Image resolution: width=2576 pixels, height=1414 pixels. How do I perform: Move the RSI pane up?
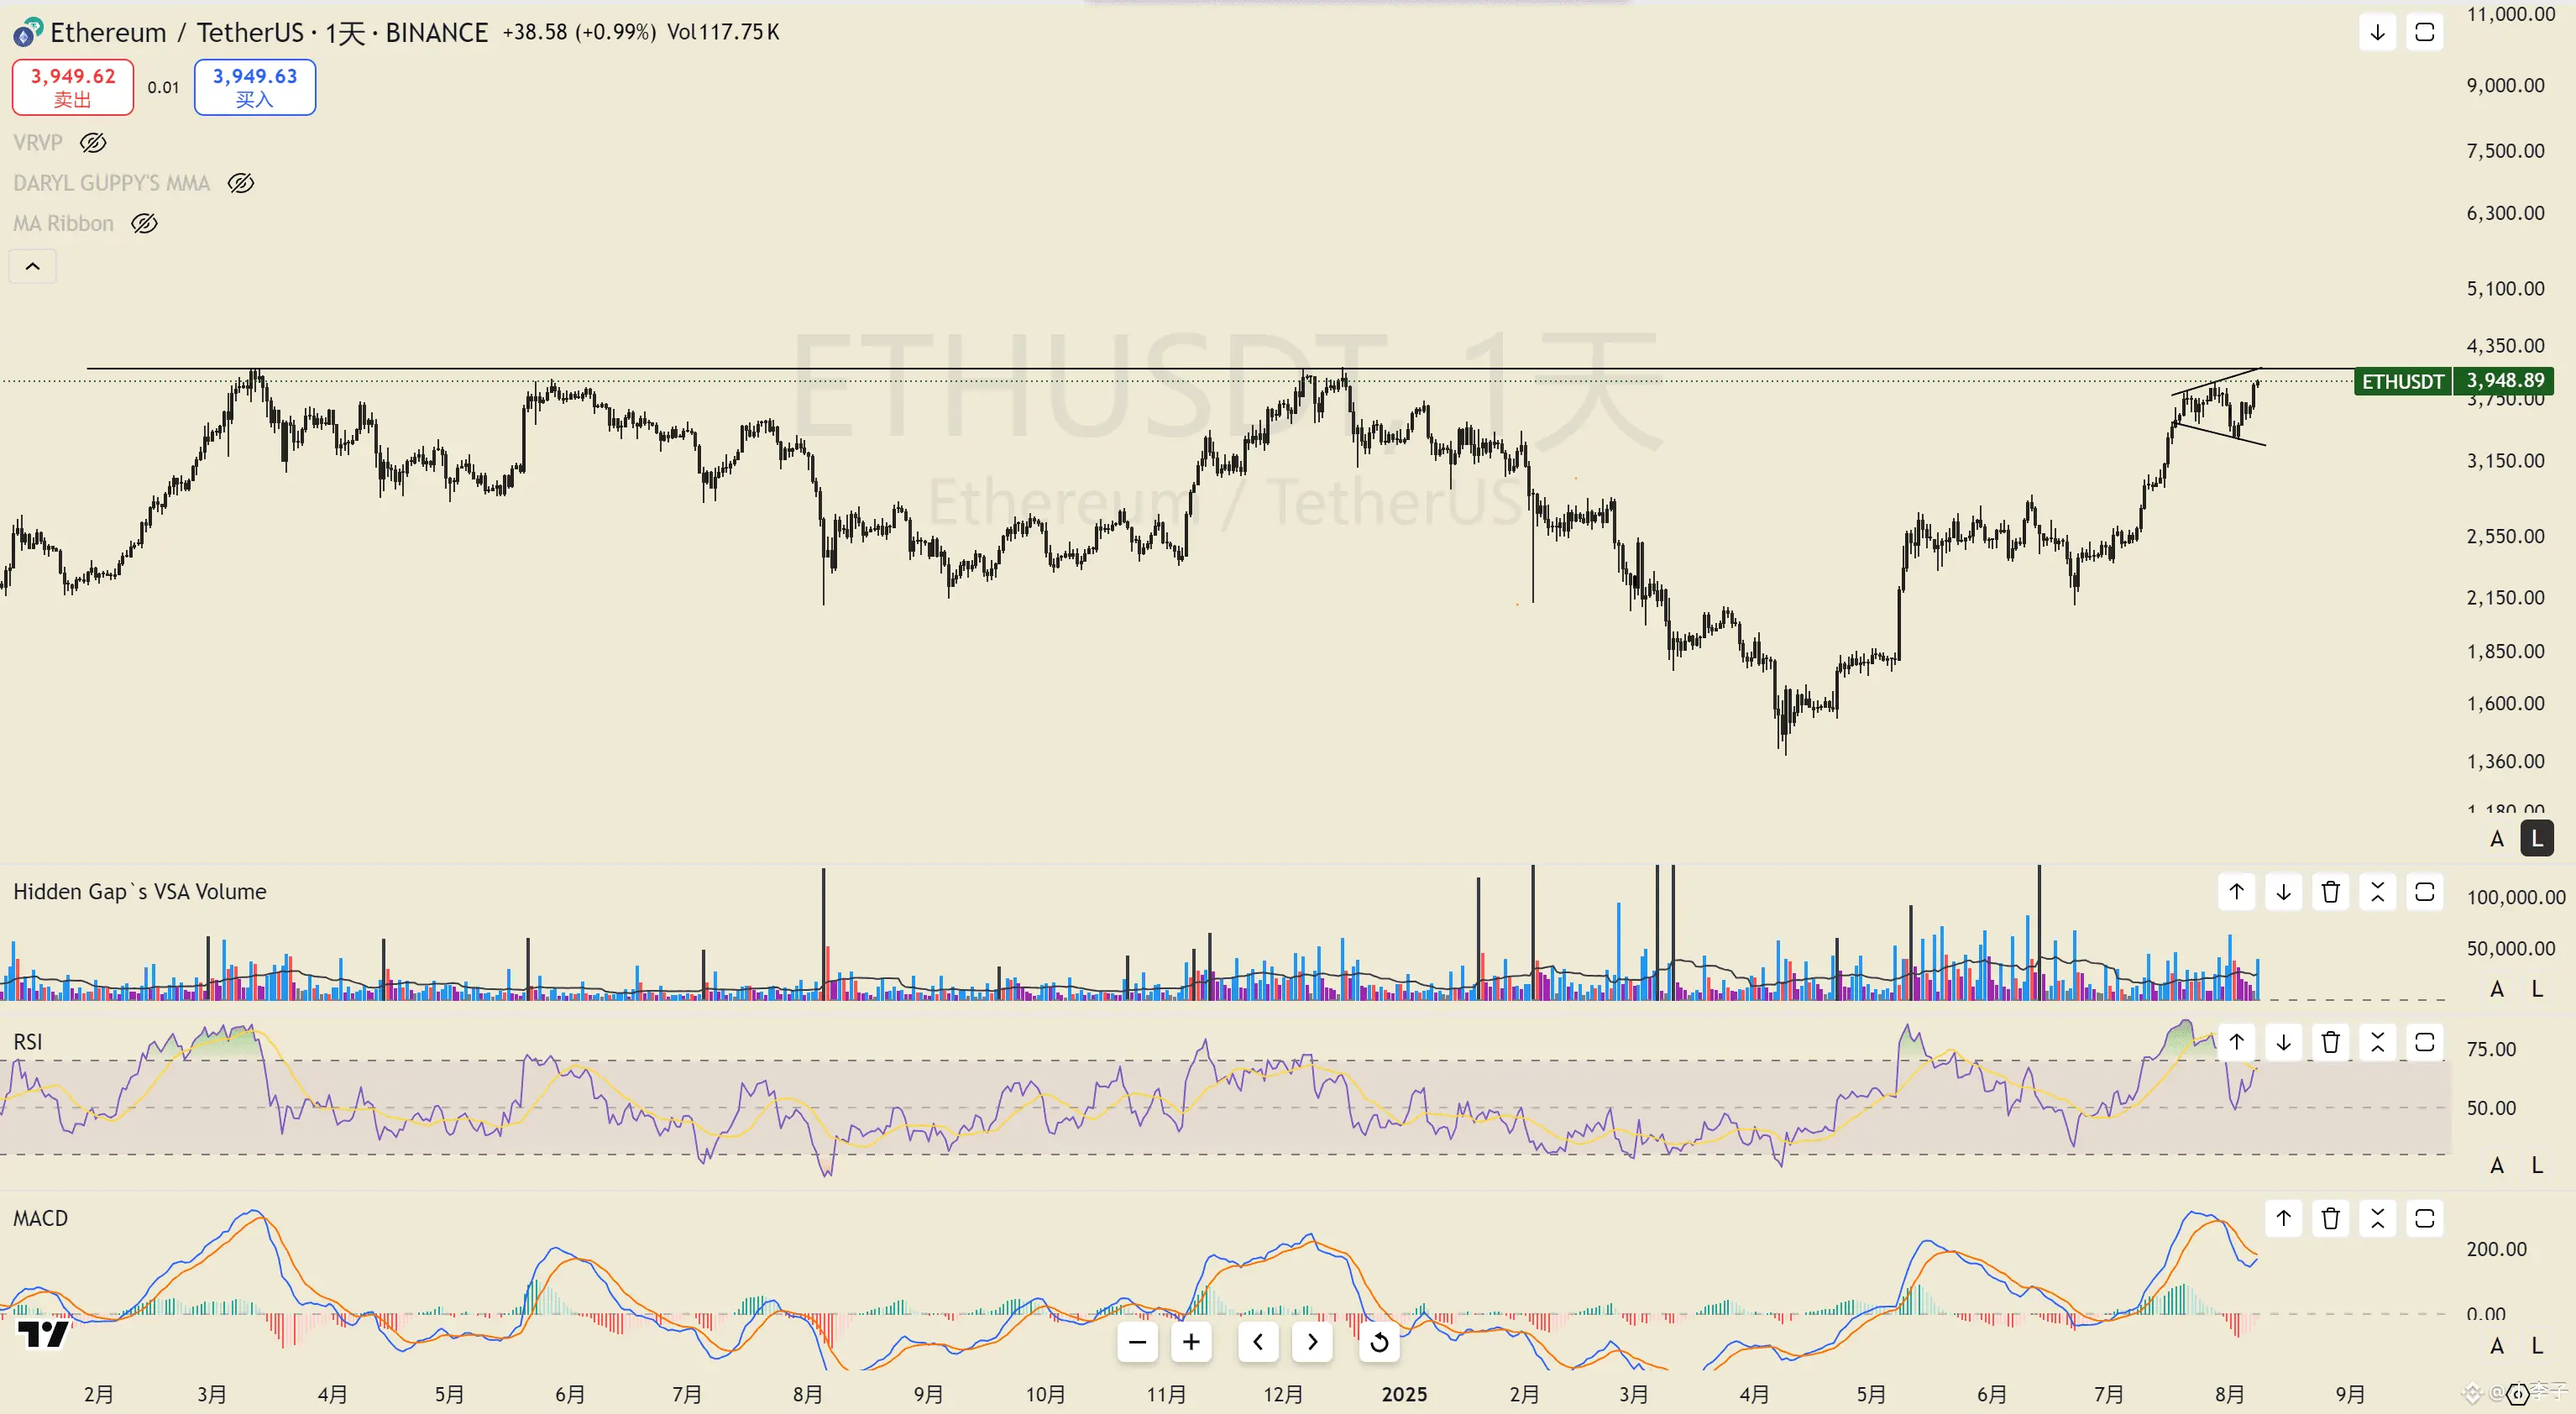click(x=2236, y=1042)
